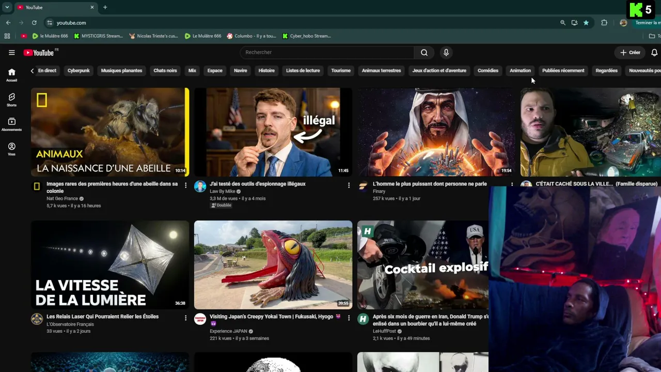Open options menu for L'homme le plus puissant video
Viewport: 661px width, 372px height.
512,184
